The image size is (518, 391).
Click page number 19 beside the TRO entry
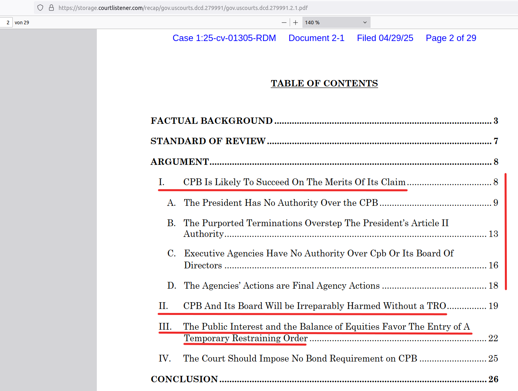[493, 306]
